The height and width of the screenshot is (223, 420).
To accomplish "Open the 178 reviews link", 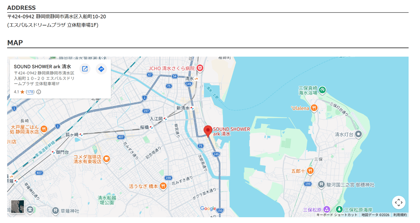I will coord(30,92).
